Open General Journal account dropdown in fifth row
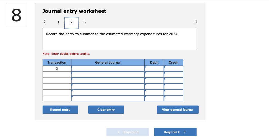 tap(108, 92)
